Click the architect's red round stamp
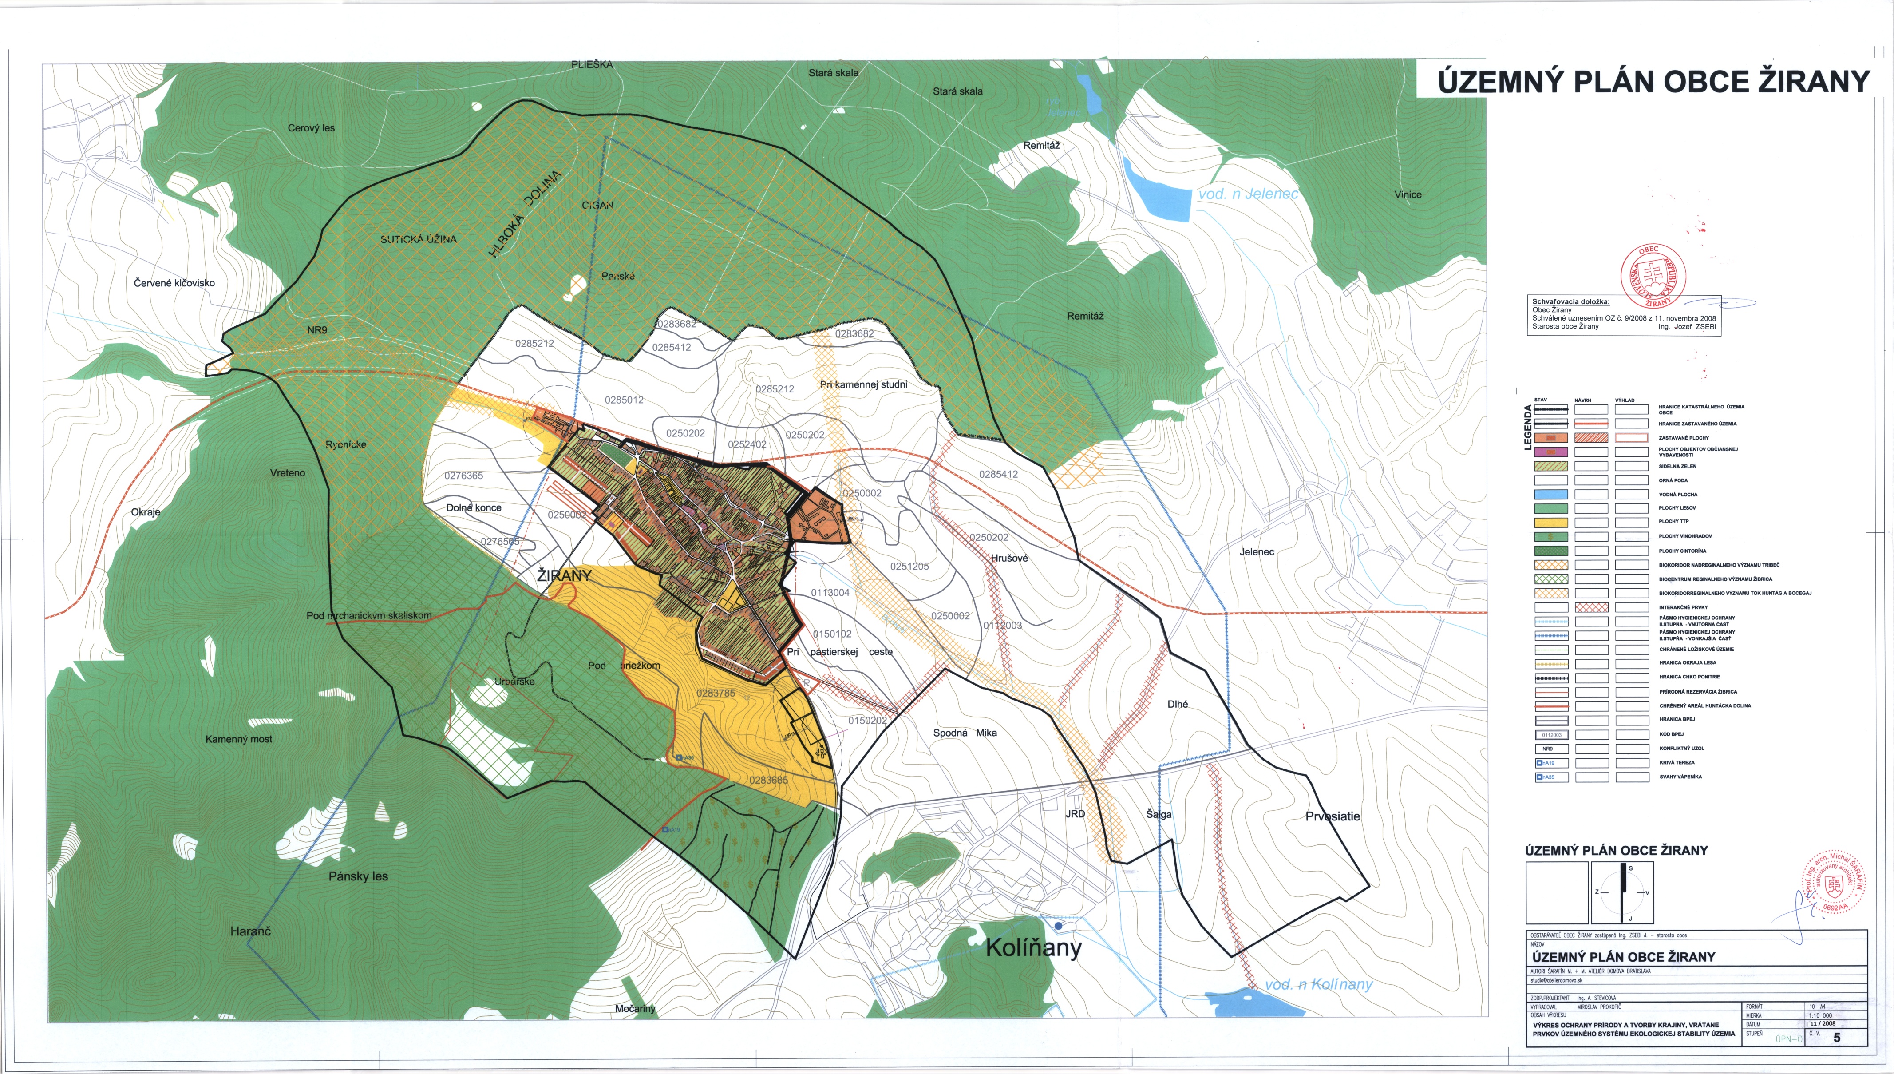1894x1074 pixels. click(1834, 883)
